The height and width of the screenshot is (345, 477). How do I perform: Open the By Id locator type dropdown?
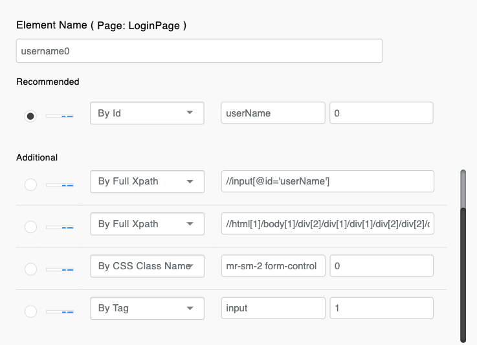(x=147, y=113)
